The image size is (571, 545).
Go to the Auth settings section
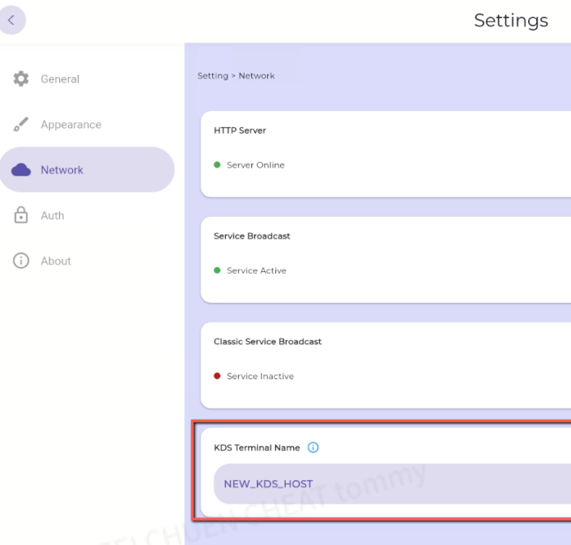[x=53, y=215]
